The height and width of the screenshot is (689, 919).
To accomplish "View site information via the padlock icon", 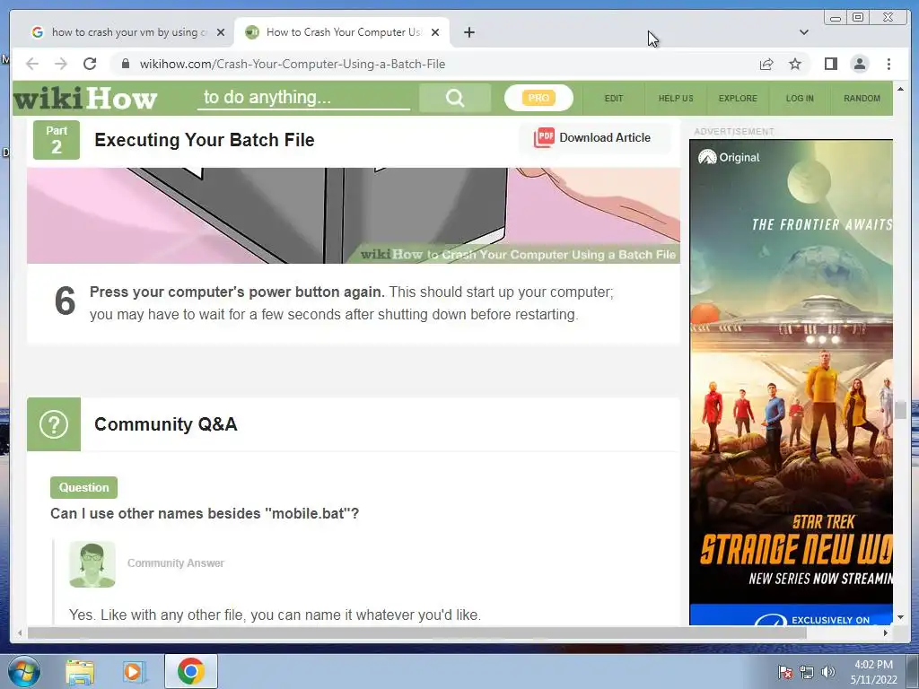I will coord(125,64).
